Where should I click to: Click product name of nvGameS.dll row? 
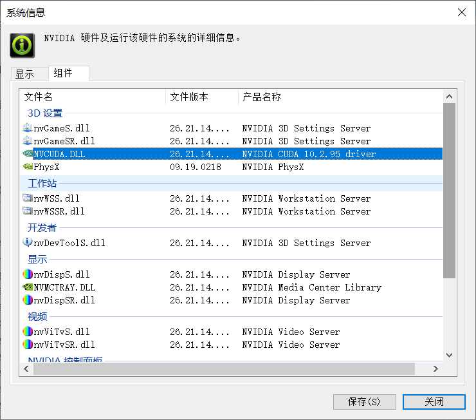[306, 128]
